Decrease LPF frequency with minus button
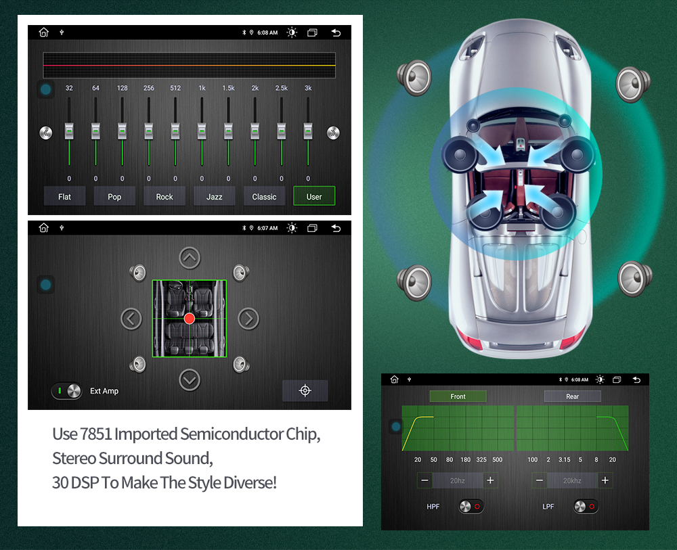 tap(540, 480)
